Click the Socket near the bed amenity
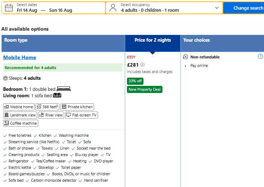 pos(93,148)
